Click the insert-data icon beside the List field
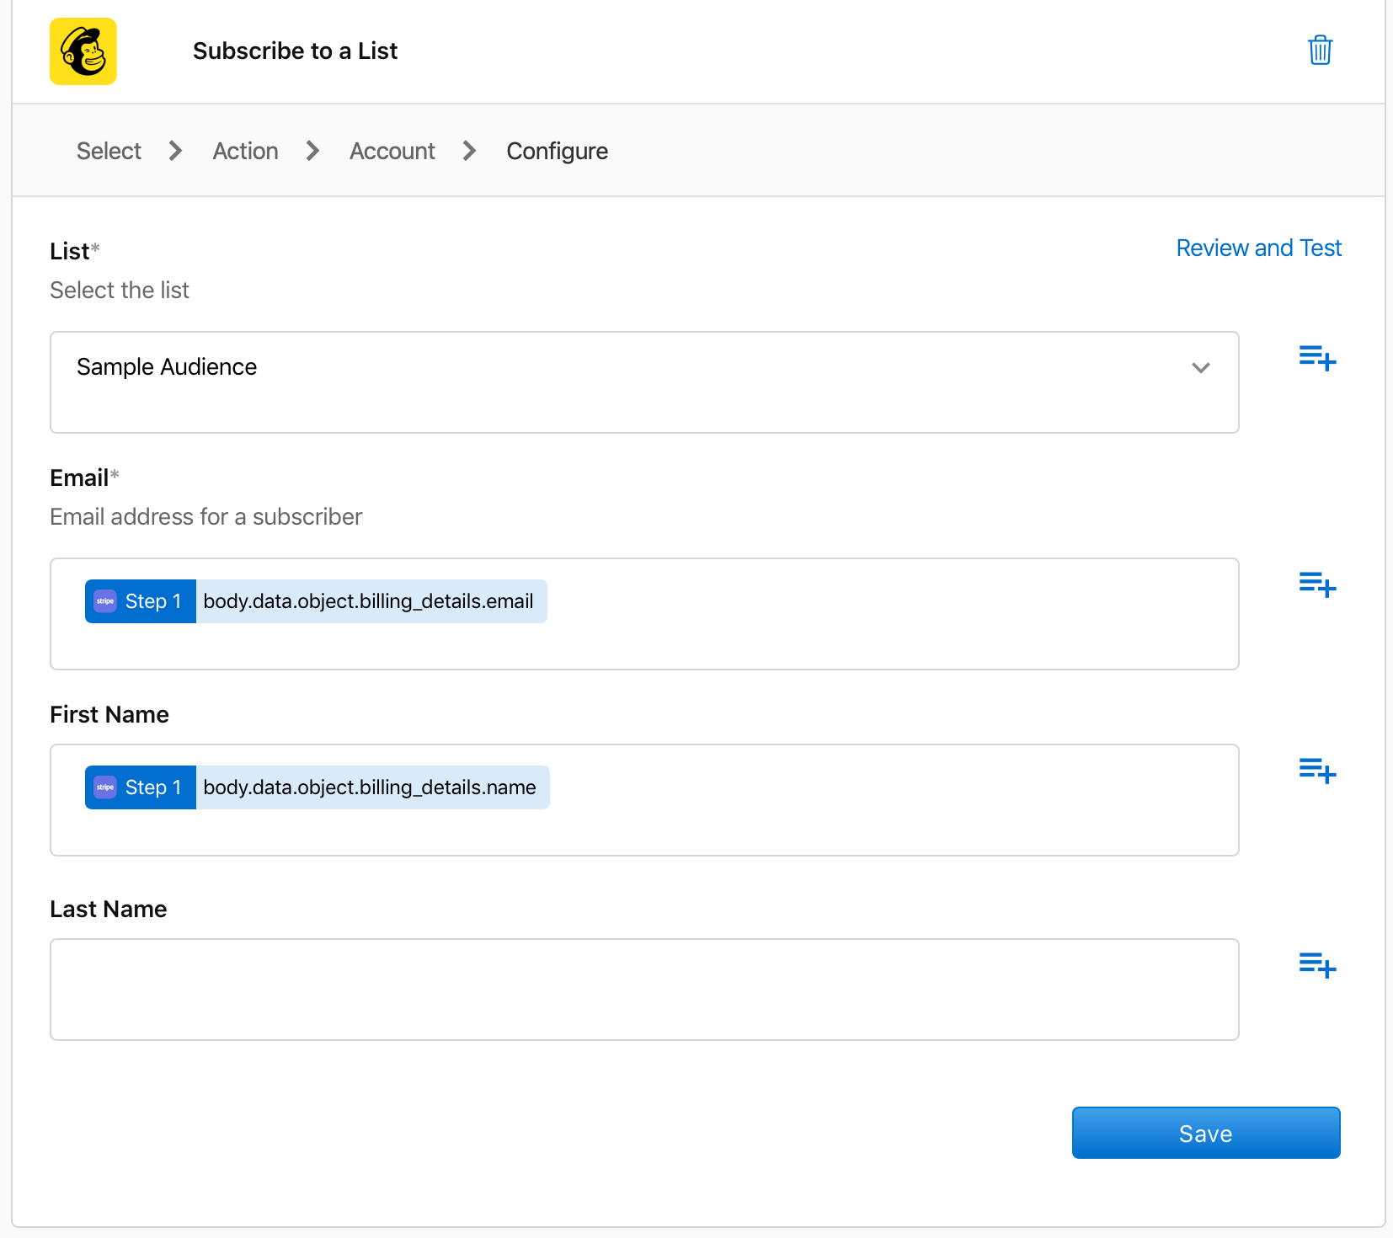The width and height of the screenshot is (1393, 1238). 1317,359
